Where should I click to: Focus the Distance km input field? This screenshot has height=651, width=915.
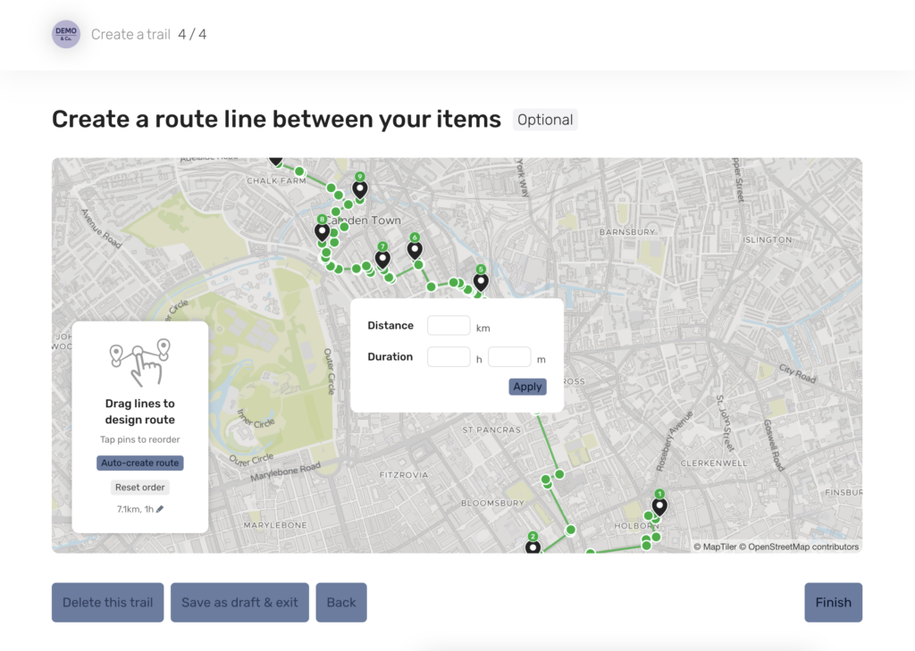coord(449,326)
